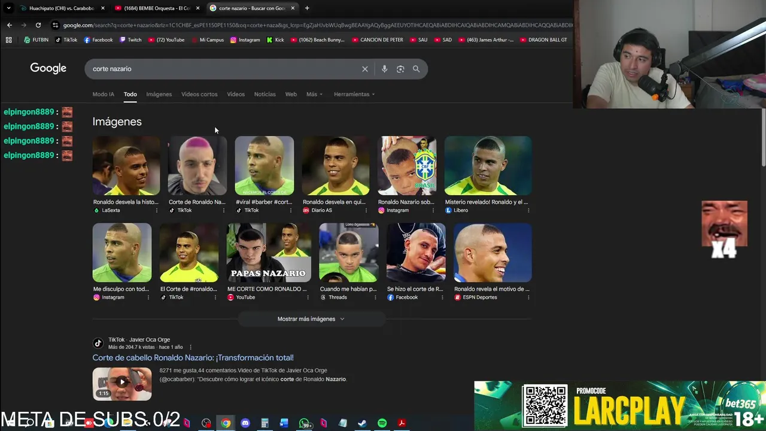Open the Twitch bookmark
The image size is (766, 431).
click(x=130, y=40)
